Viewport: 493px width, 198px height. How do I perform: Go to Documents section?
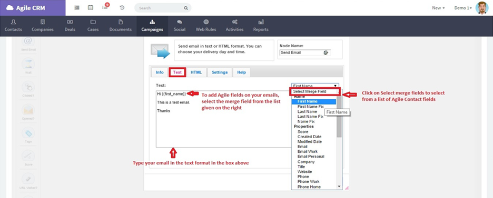pyautogui.click(x=121, y=26)
